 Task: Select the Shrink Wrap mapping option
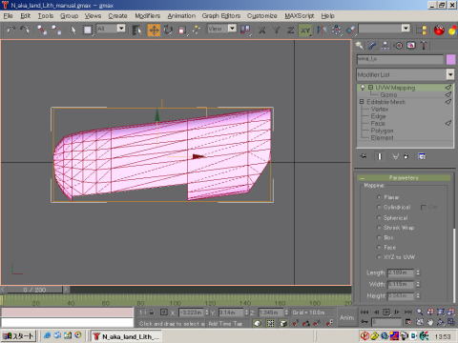pos(379,228)
